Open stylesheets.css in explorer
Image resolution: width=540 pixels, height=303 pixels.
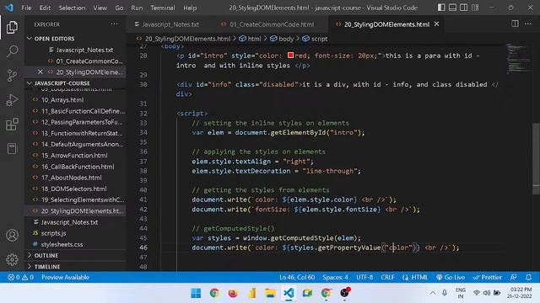[x=62, y=245]
